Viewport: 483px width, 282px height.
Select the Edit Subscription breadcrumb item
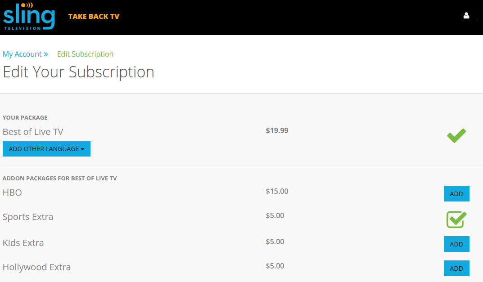coord(85,54)
